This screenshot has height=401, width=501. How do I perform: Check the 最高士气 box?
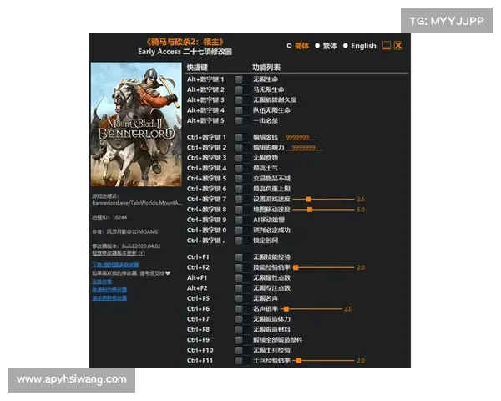[x=239, y=168]
